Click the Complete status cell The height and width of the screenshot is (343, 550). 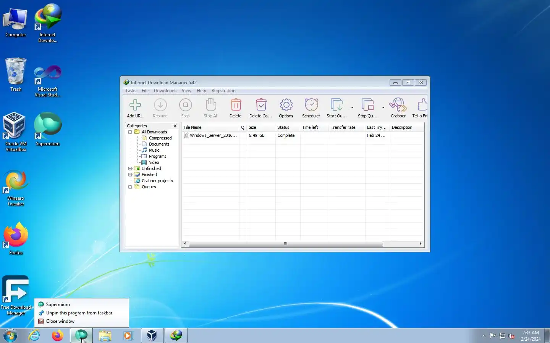pos(286,135)
